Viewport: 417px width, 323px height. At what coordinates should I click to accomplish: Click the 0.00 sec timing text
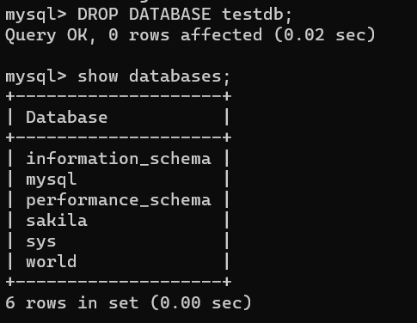pyautogui.click(x=201, y=303)
